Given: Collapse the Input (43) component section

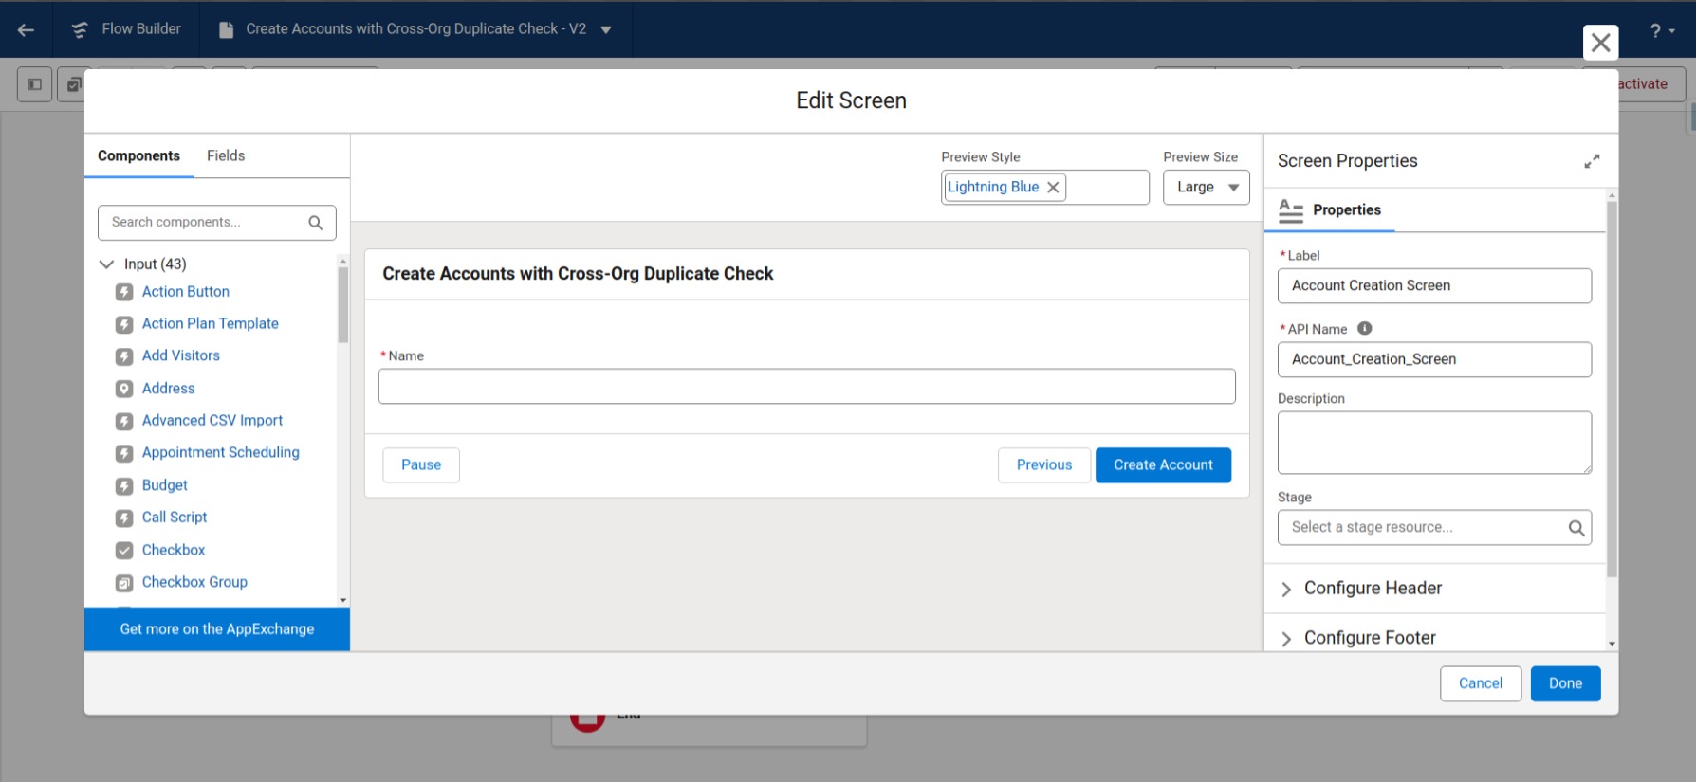Looking at the screenshot, I should pos(106,264).
